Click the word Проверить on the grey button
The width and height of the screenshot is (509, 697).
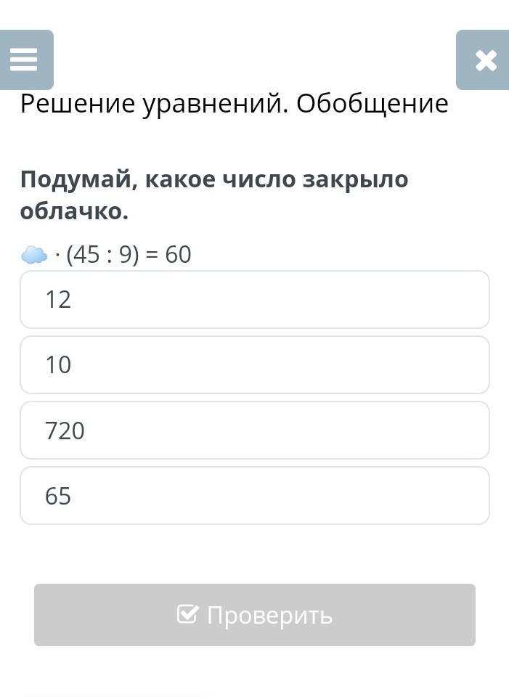pos(269,615)
